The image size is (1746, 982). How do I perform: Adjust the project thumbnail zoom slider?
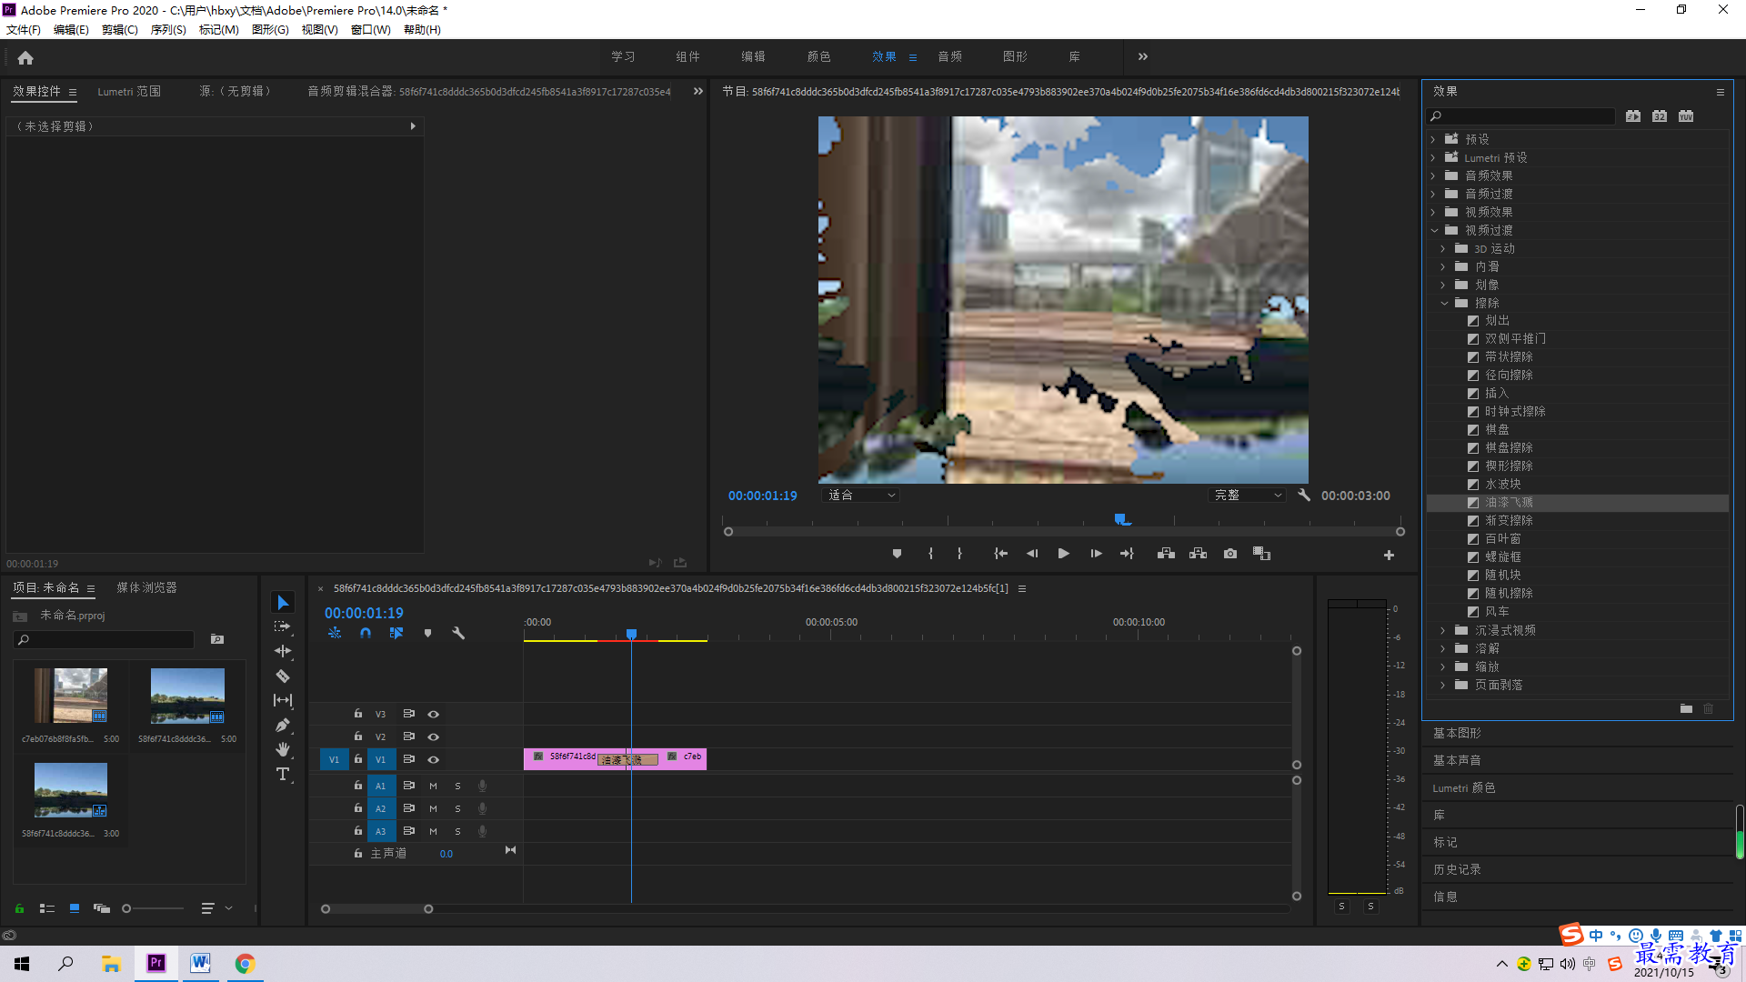[126, 907]
